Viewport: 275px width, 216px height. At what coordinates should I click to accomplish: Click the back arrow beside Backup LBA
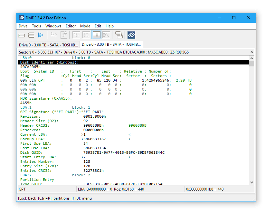[129, 139]
